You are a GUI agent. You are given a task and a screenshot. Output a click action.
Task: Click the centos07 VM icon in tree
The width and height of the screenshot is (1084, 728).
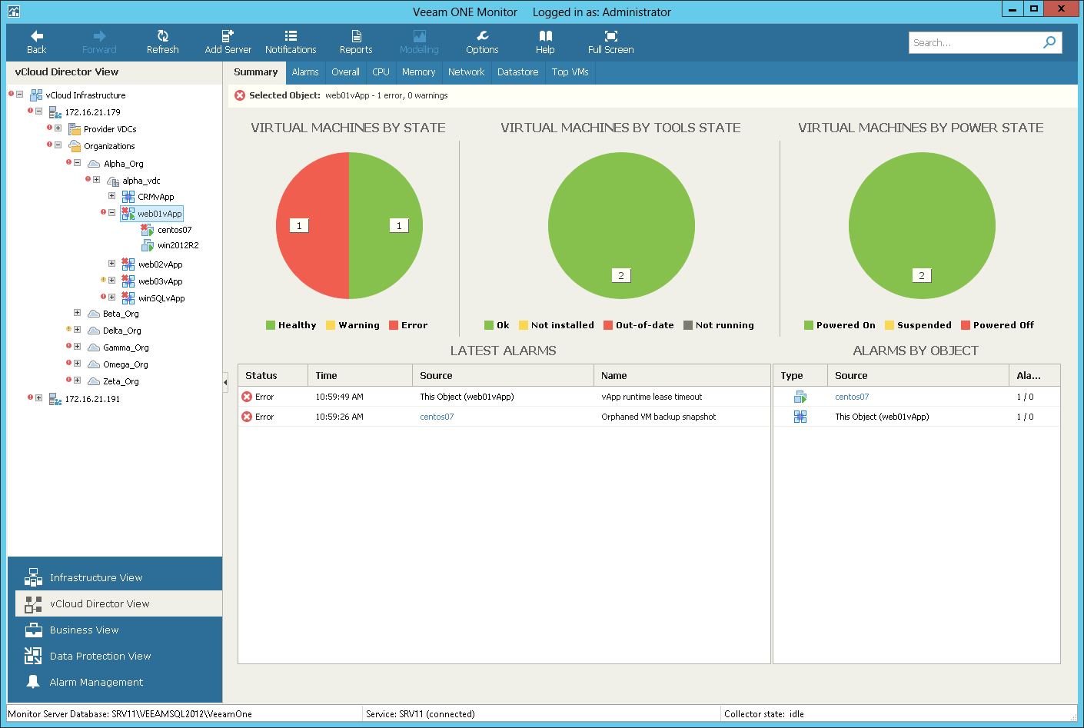(148, 230)
